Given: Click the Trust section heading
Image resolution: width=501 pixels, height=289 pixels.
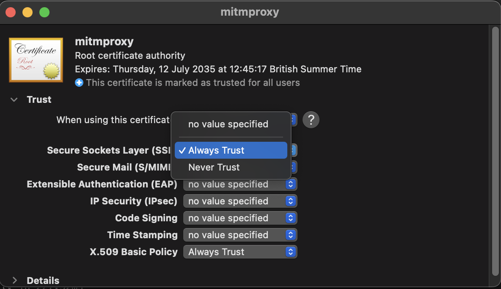Looking at the screenshot, I should pyautogui.click(x=39, y=99).
